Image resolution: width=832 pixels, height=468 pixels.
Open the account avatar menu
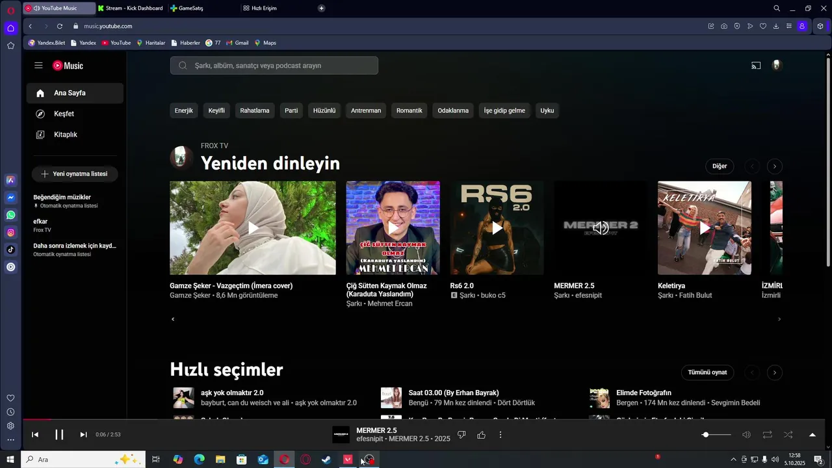click(776, 66)
